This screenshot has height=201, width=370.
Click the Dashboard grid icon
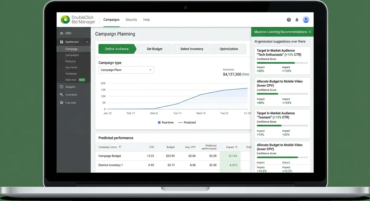click(x=61, y=42)
